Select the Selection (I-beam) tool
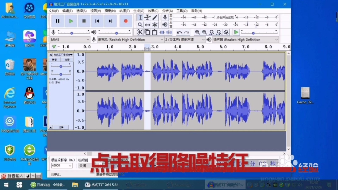 click(140, 18)
